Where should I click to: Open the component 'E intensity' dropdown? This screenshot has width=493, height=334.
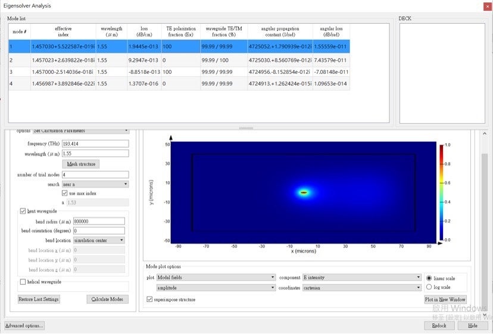tap(361, 277)
